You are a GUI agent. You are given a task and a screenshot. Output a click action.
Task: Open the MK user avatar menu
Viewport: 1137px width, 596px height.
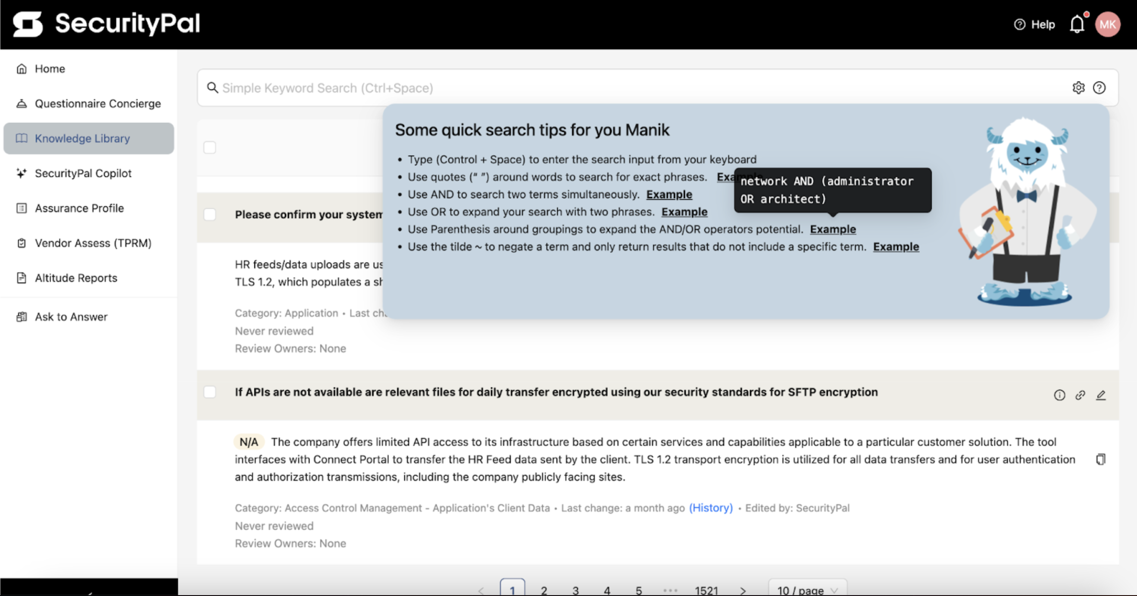pyautogui.click(x=1107, y=24)
